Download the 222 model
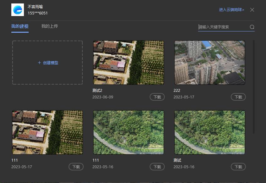 [238, 97]
